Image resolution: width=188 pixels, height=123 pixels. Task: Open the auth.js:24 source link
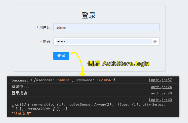coord(161,87)
